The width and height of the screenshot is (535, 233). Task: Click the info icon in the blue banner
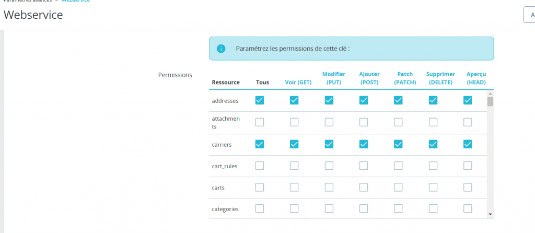221,49
